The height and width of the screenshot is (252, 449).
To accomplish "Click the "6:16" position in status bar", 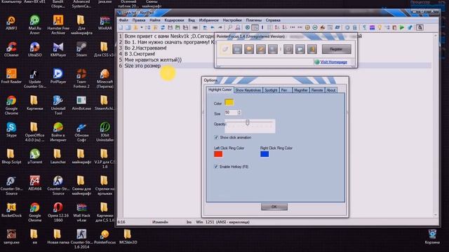I will coord(121,222).
